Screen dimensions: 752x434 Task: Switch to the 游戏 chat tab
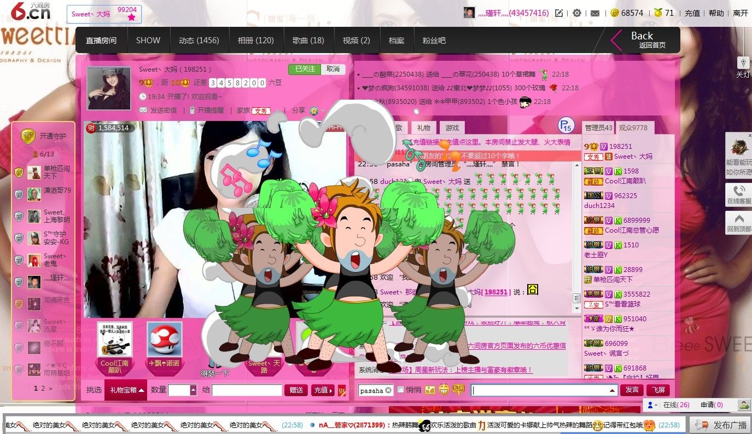[x=452, y=128]
